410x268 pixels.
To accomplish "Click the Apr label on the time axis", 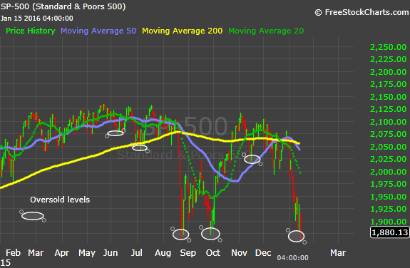I will point(62,253).
